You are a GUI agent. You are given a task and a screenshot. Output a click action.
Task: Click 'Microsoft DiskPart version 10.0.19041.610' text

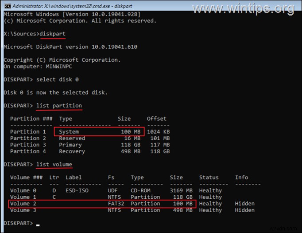(x=70, y=47)
